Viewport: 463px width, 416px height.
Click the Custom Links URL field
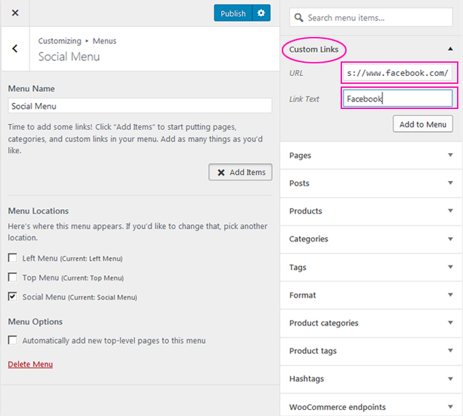pyautogui.click(x=398, y=73)
